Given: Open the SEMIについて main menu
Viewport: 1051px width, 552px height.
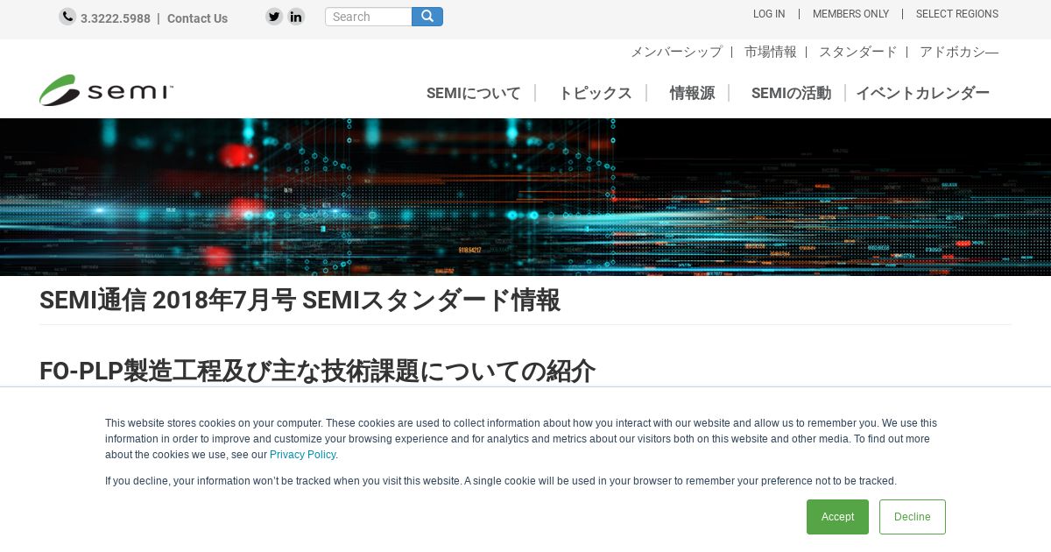Looking at the screenshot, I should click(474, 93).
